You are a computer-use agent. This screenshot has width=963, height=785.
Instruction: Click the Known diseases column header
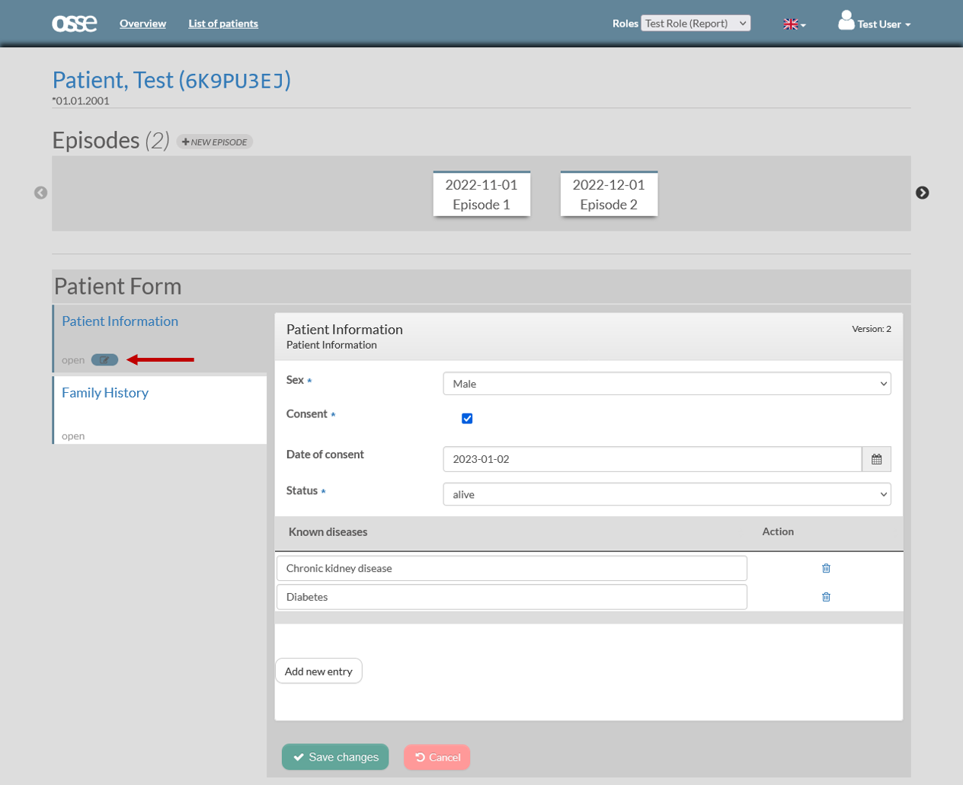pos(328,532)
